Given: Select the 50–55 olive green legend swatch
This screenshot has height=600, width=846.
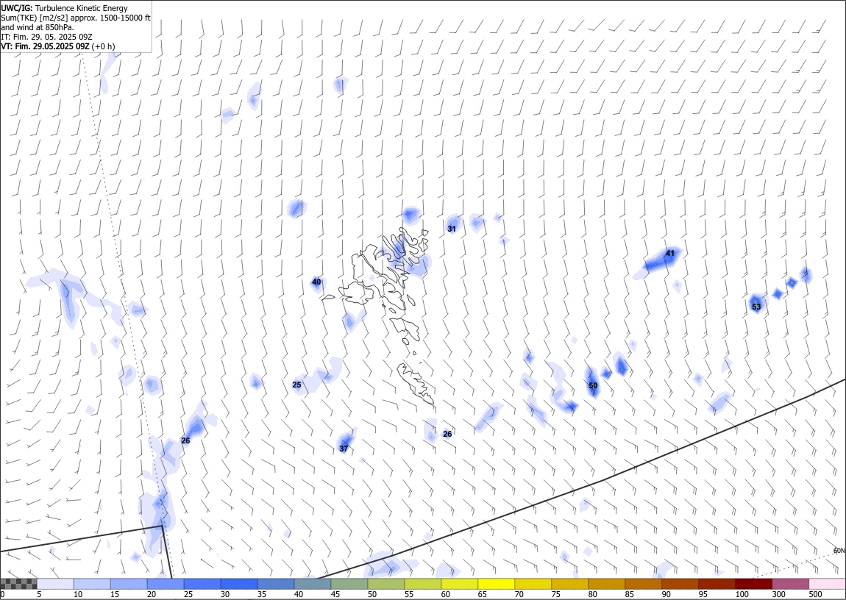Looking at the screenshot, I should click(x=385, y=584).
